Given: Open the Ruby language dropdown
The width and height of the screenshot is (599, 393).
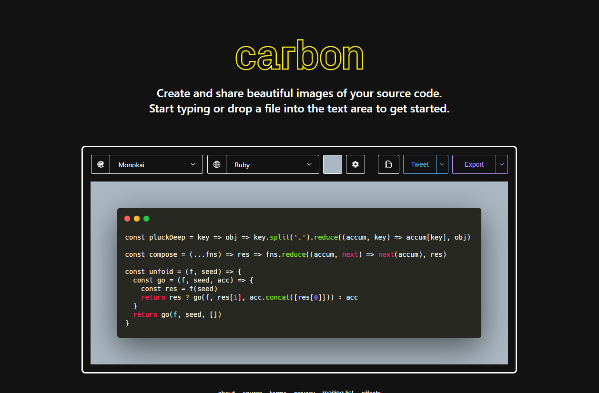Looking at the screenshot, I should pos(273,164).
